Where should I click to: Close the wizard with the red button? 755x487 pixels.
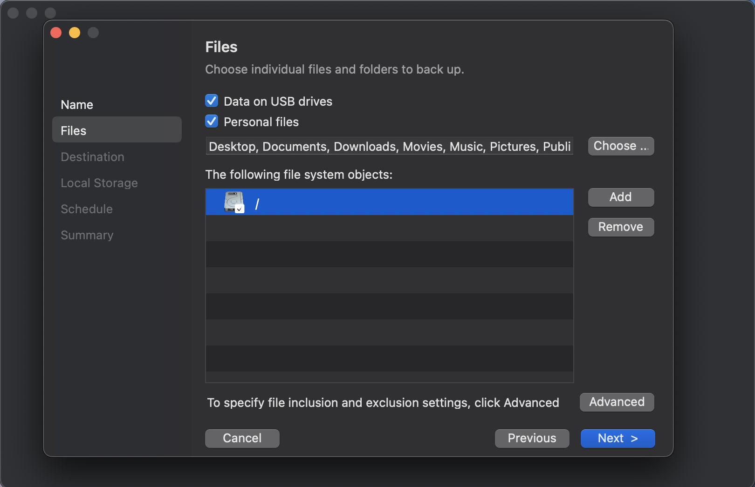pyautogui.click(x=56, y=33)
